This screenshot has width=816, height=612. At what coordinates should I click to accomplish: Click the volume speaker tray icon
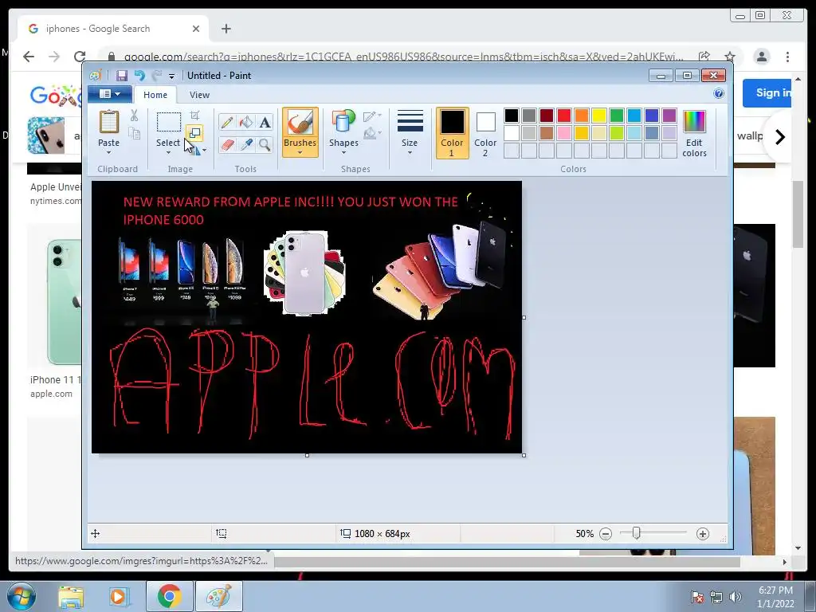(x=736, y=597)
